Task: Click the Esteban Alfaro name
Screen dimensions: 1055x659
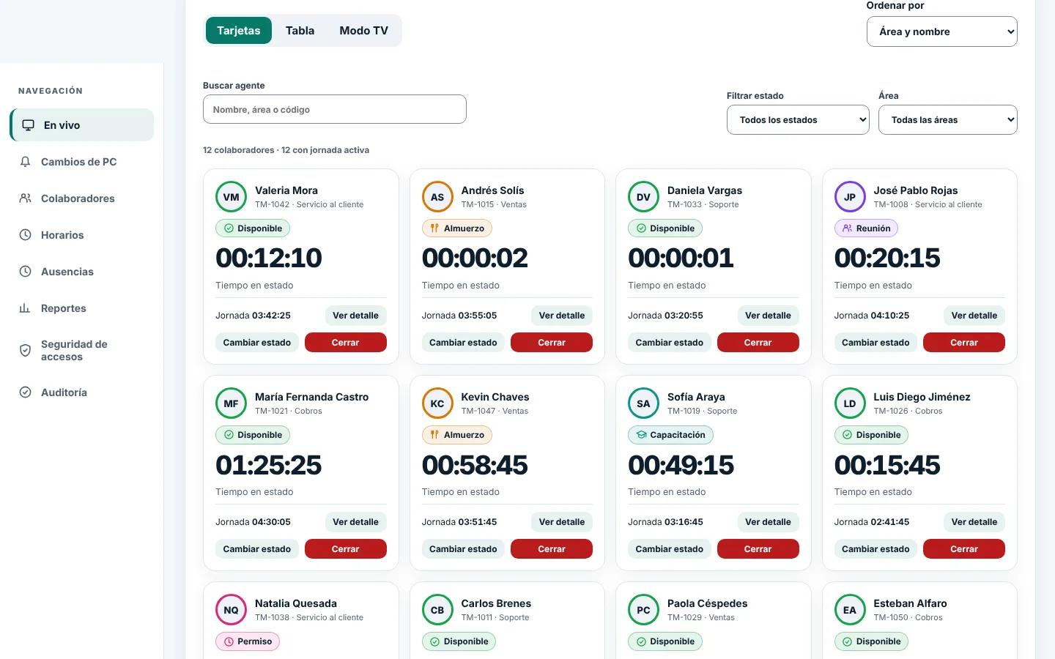Action: (910, 603)
